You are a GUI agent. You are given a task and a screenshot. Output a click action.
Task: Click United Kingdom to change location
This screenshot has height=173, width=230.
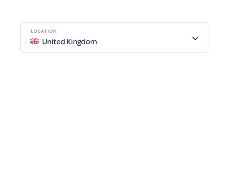(70, 41)
